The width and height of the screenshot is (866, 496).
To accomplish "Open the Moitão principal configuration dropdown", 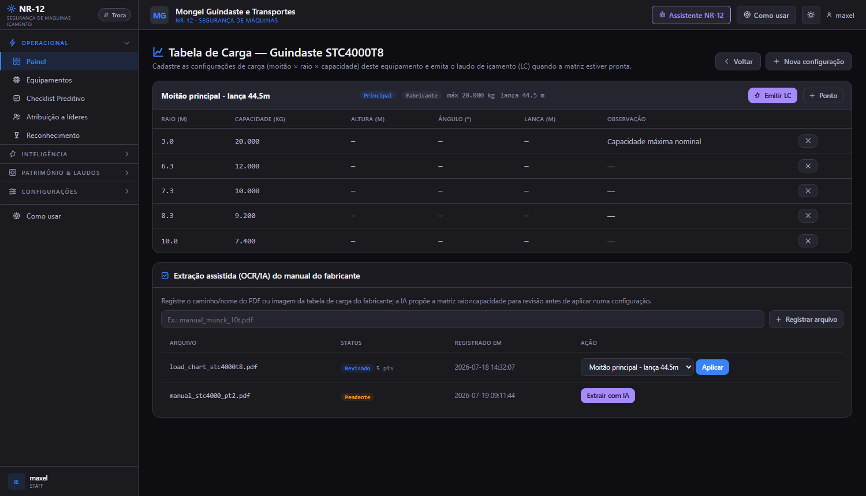I will point(637,367).
